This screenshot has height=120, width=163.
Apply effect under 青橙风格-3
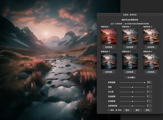151,47
